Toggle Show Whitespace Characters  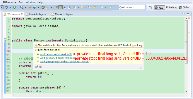pos(69,8)
